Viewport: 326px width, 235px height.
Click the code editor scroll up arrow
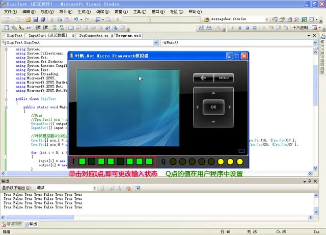click(315, 52)
